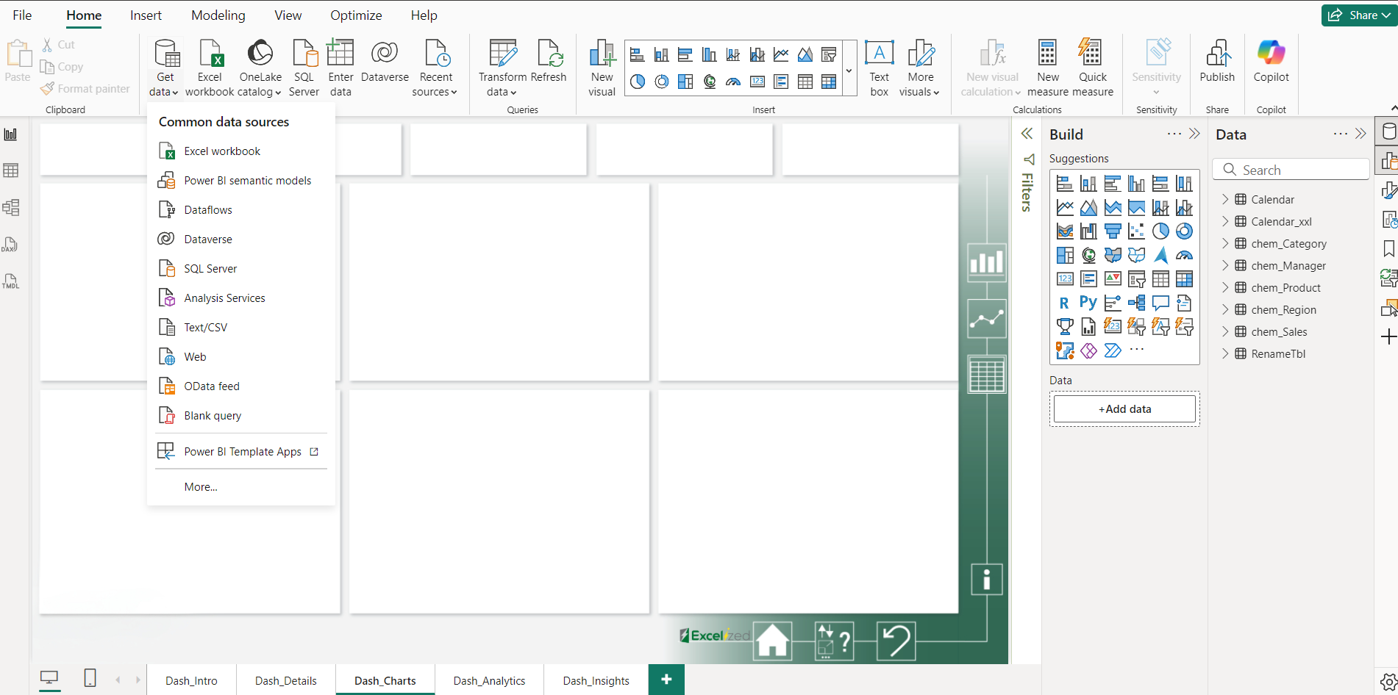Switch to Model view in left sidebar

point(11,207)
